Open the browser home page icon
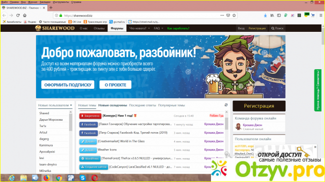325x182 pixels. [24, 15]
